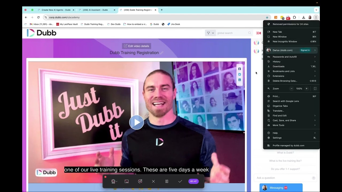Expand the Darius (dubb.com) profile entry
342x192 pixels.
click(292, 50)
